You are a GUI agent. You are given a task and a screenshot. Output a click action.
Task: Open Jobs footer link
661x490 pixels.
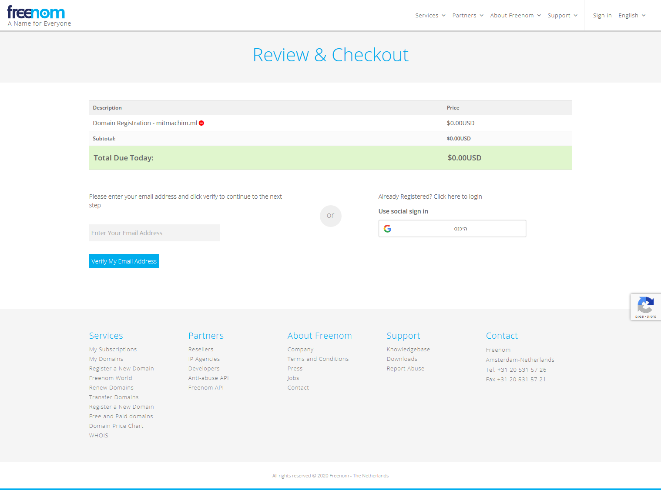293,378
